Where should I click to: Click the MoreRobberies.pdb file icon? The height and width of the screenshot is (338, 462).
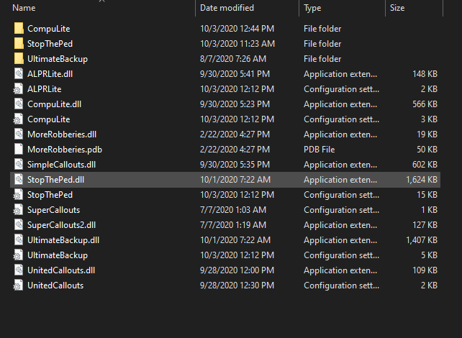pos(19,150)
